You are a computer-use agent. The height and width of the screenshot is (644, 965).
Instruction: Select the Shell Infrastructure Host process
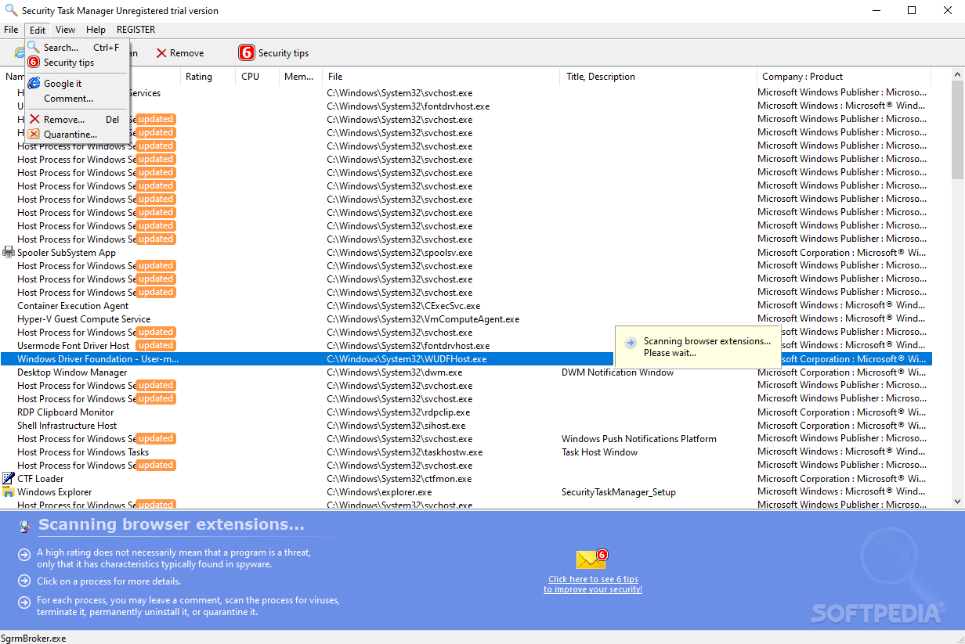466,426
